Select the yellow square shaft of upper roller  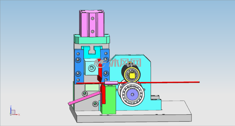click(132, 75)
